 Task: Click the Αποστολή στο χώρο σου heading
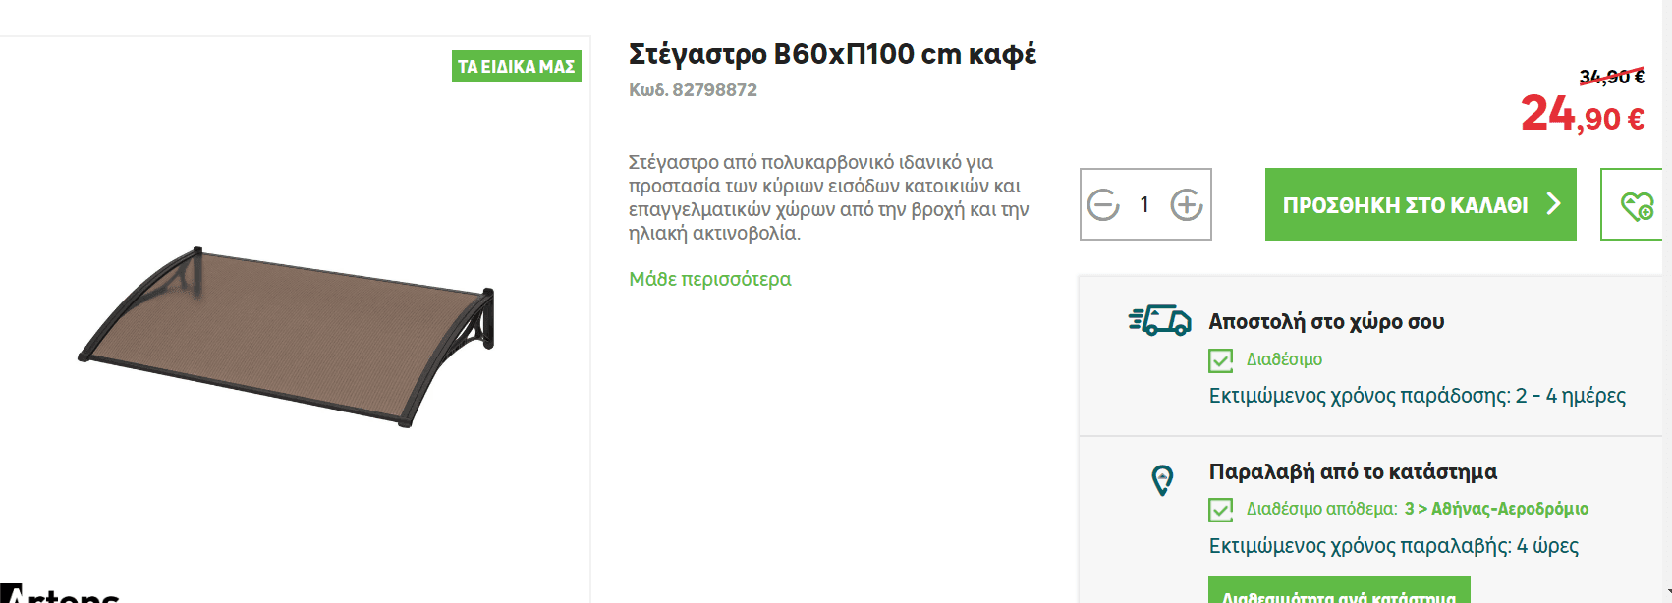pos(1326,321)
